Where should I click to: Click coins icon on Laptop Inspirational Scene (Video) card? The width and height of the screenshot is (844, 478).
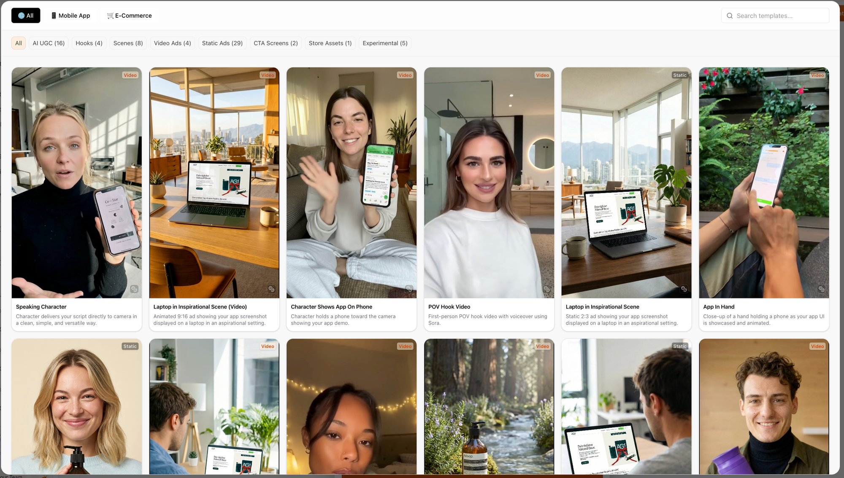[x=271, y=289]
